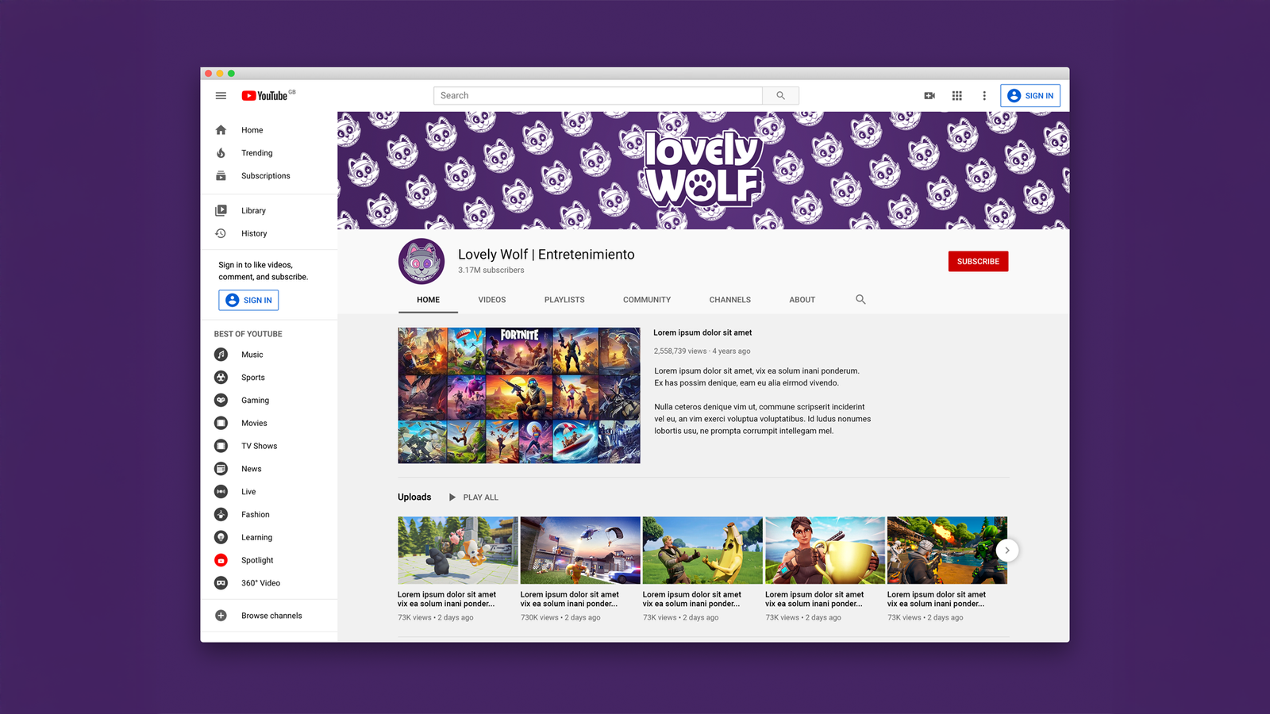
Task: Open the featured Fortnite video thumbnail
Action: tap(519, 395)
